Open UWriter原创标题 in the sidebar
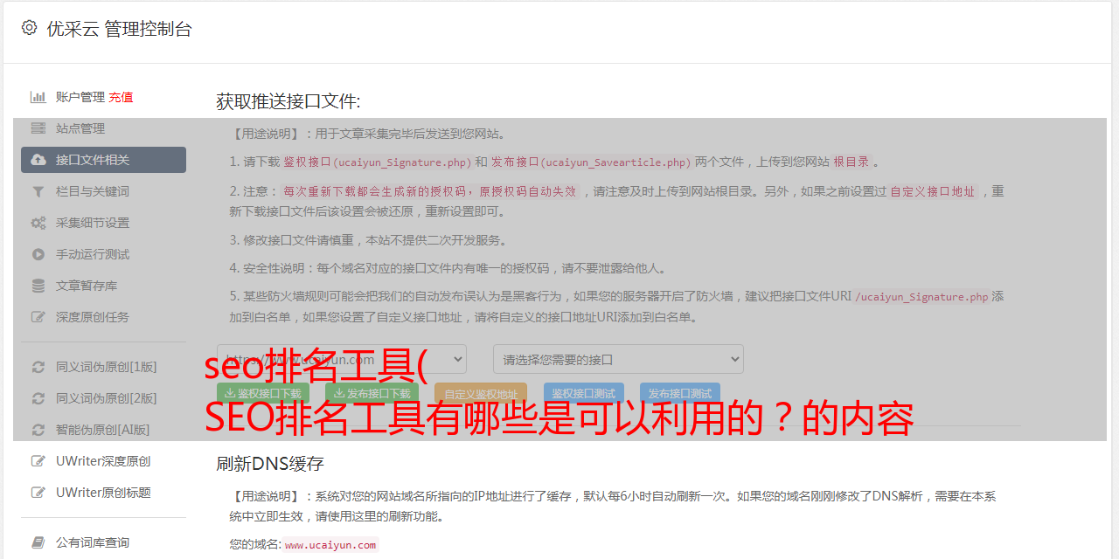The image size is (1119, 559). [103, 493]
